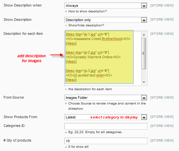Expand the From Source dropdown arrow

point(144,98)
